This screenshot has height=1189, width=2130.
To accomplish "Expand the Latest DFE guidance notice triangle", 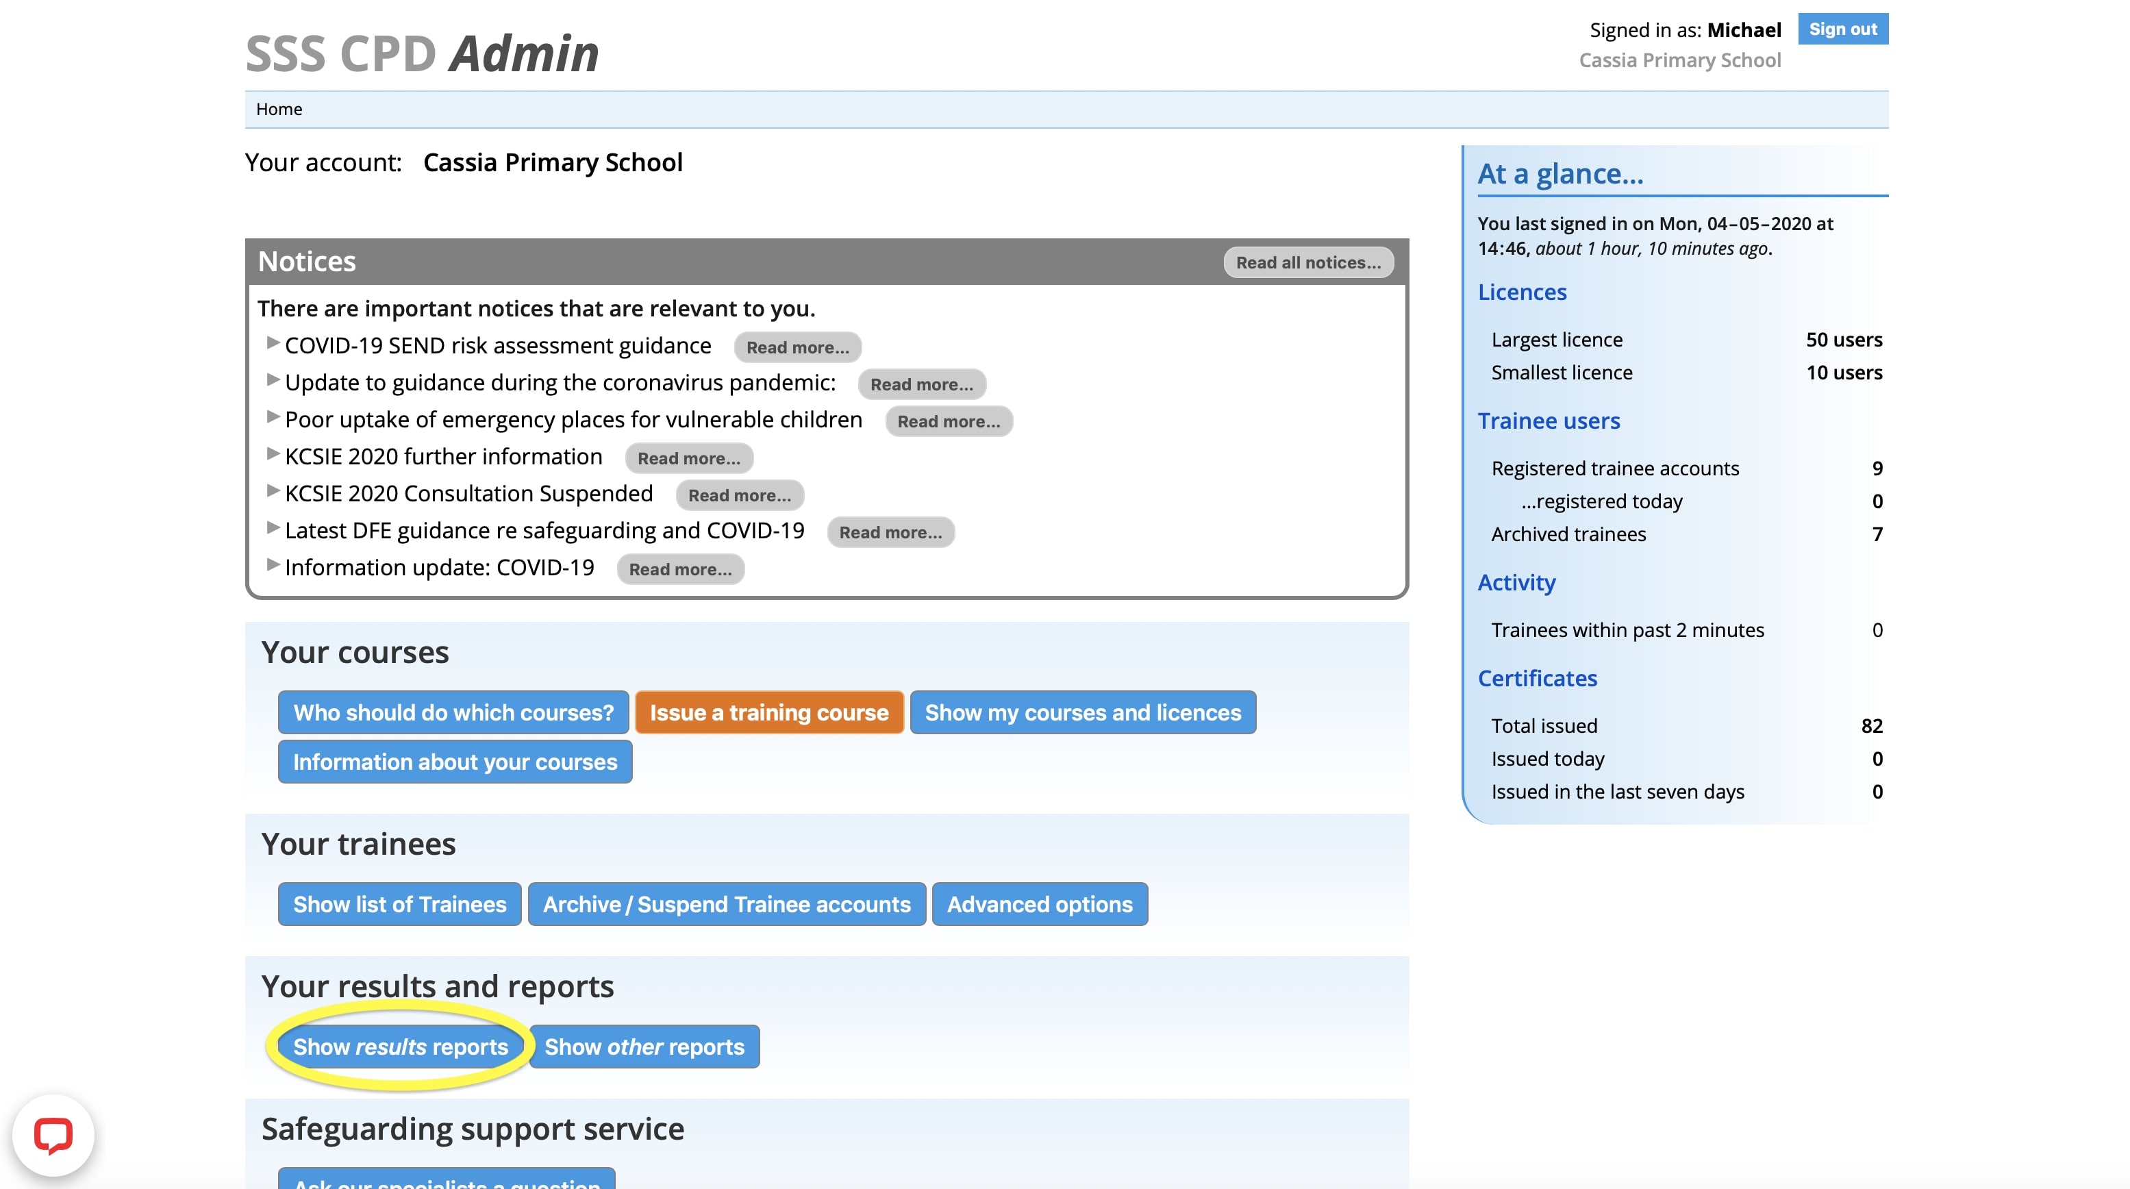I will point(273,528).
